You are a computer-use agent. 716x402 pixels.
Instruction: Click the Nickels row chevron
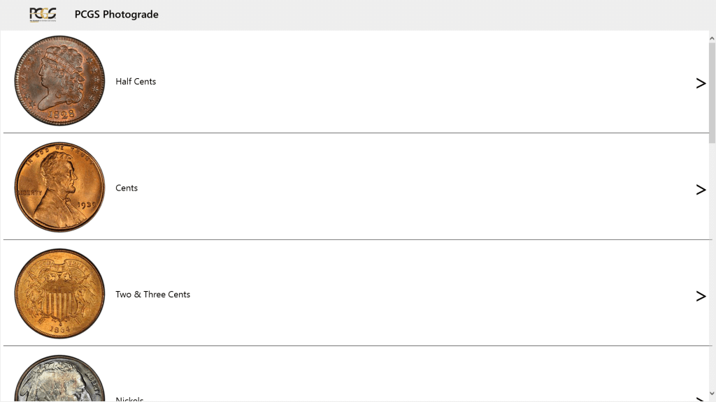(701, 398)
